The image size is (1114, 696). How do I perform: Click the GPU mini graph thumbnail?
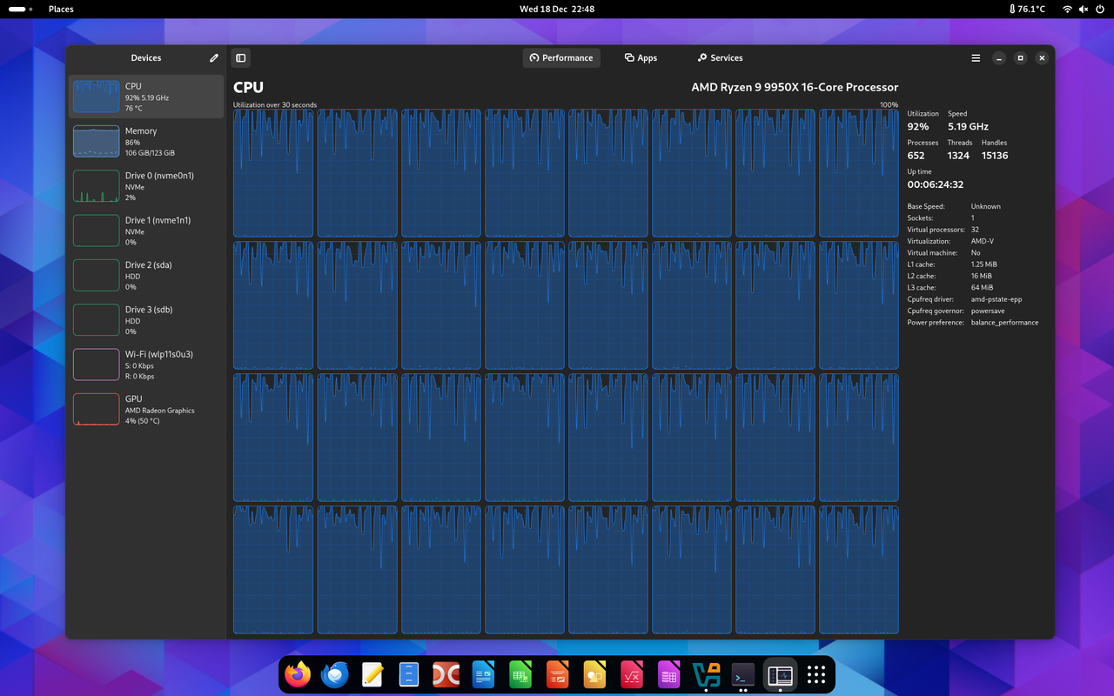(x=96, y=409)
